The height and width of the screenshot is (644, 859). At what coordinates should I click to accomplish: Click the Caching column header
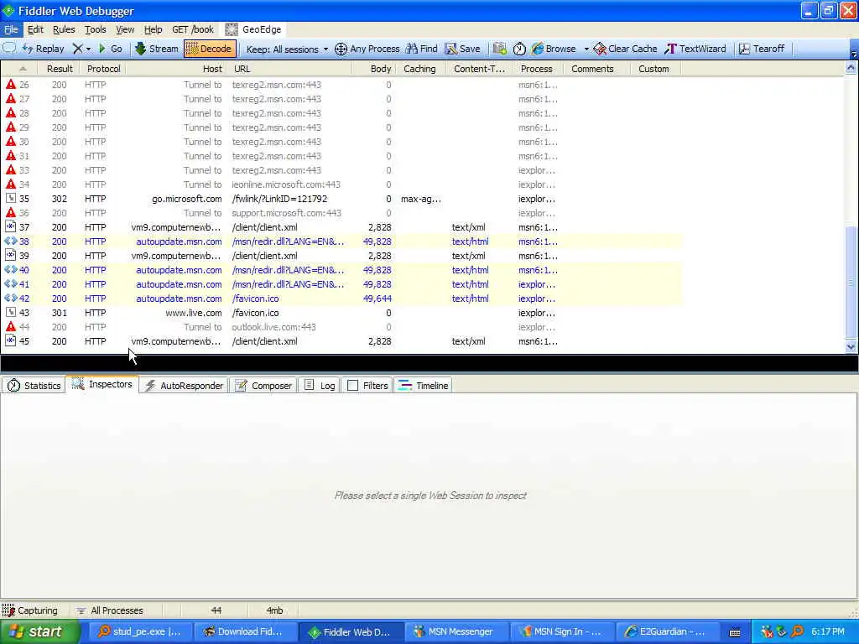(419, 69)
